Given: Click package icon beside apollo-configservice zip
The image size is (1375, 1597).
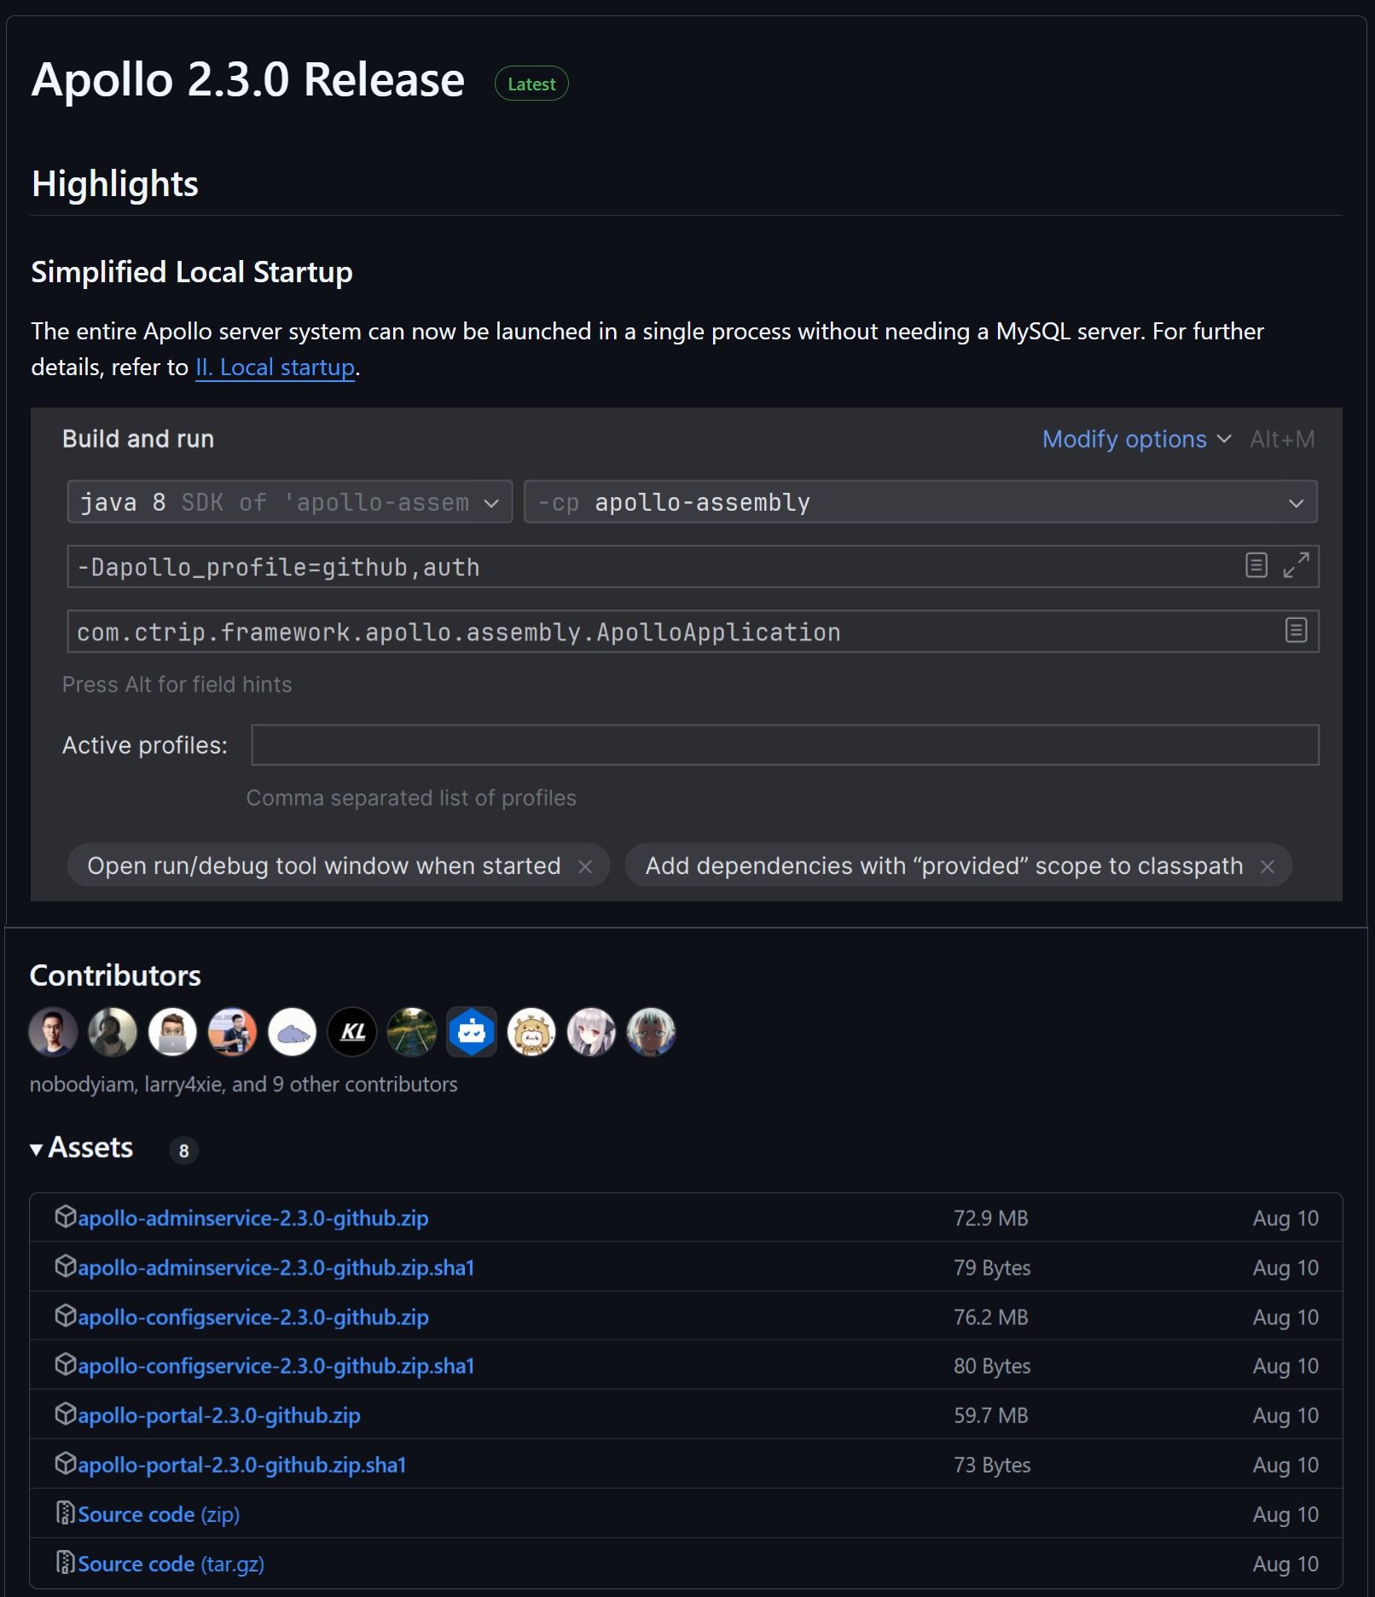Looking at the screenshot, I should click(x=66, y=1316).
